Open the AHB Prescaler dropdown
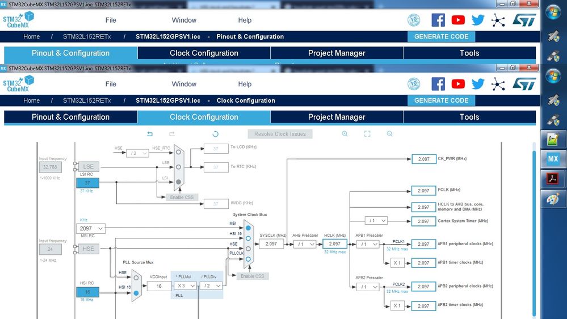Viewport: 567px width, 319px height. [x=304, y=245]
